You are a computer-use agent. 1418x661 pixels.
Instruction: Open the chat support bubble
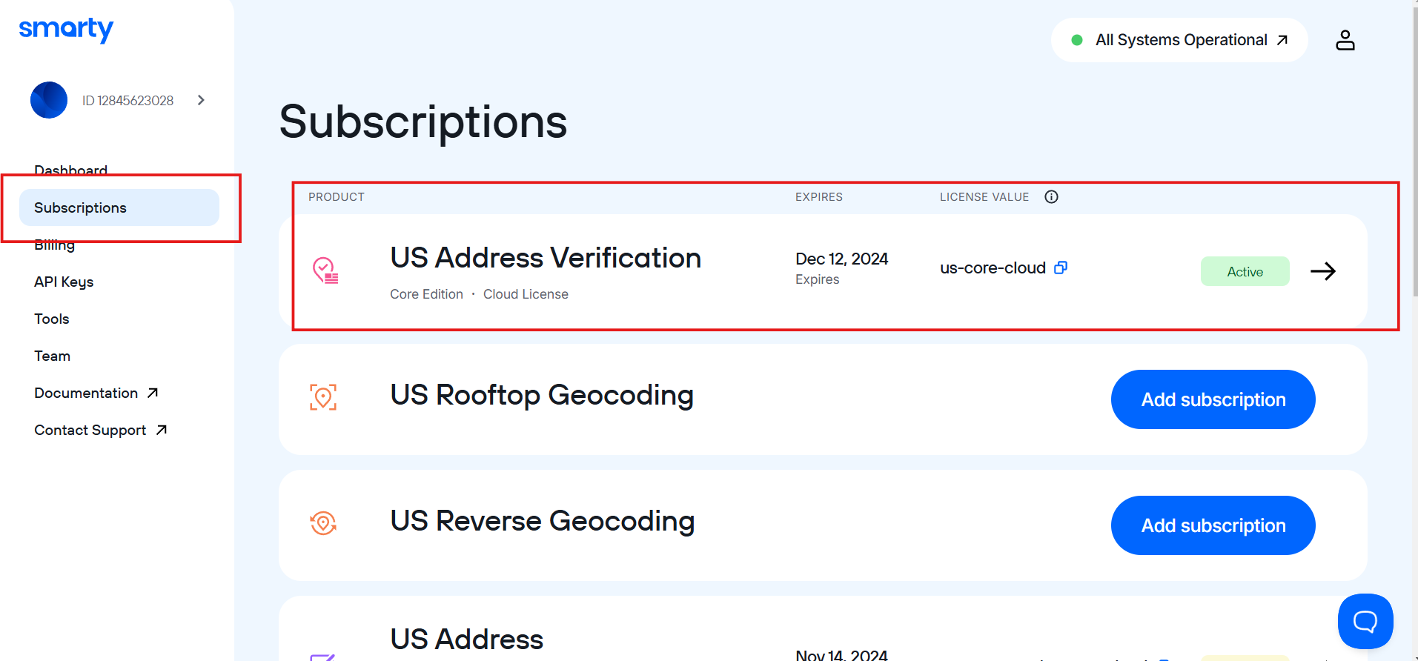pyautogui.click(x=1365, y=621)
